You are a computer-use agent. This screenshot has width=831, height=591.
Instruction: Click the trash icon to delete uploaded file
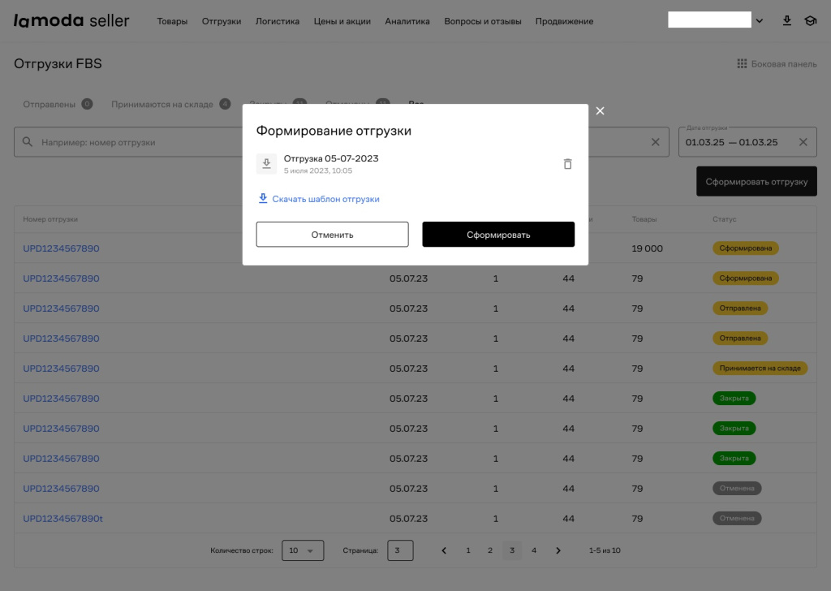(567, 164)
